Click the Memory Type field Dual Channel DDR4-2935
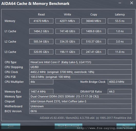The height and width of the screenshot is (131, 136). pyautogui.click(x=81, y=96)
